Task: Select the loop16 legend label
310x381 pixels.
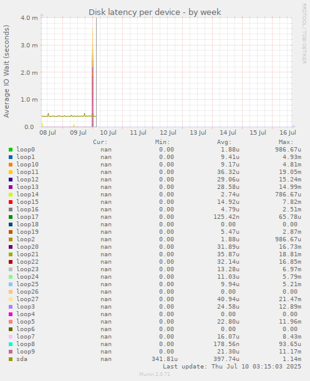Action: click(27, 210)
